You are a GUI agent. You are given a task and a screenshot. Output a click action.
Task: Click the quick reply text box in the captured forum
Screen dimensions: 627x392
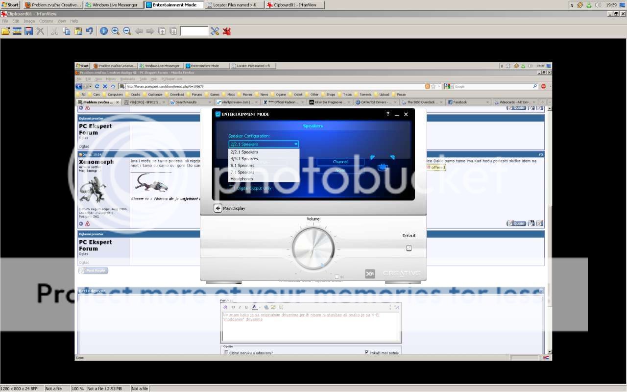pyautogui.click(x=311, y=327)
